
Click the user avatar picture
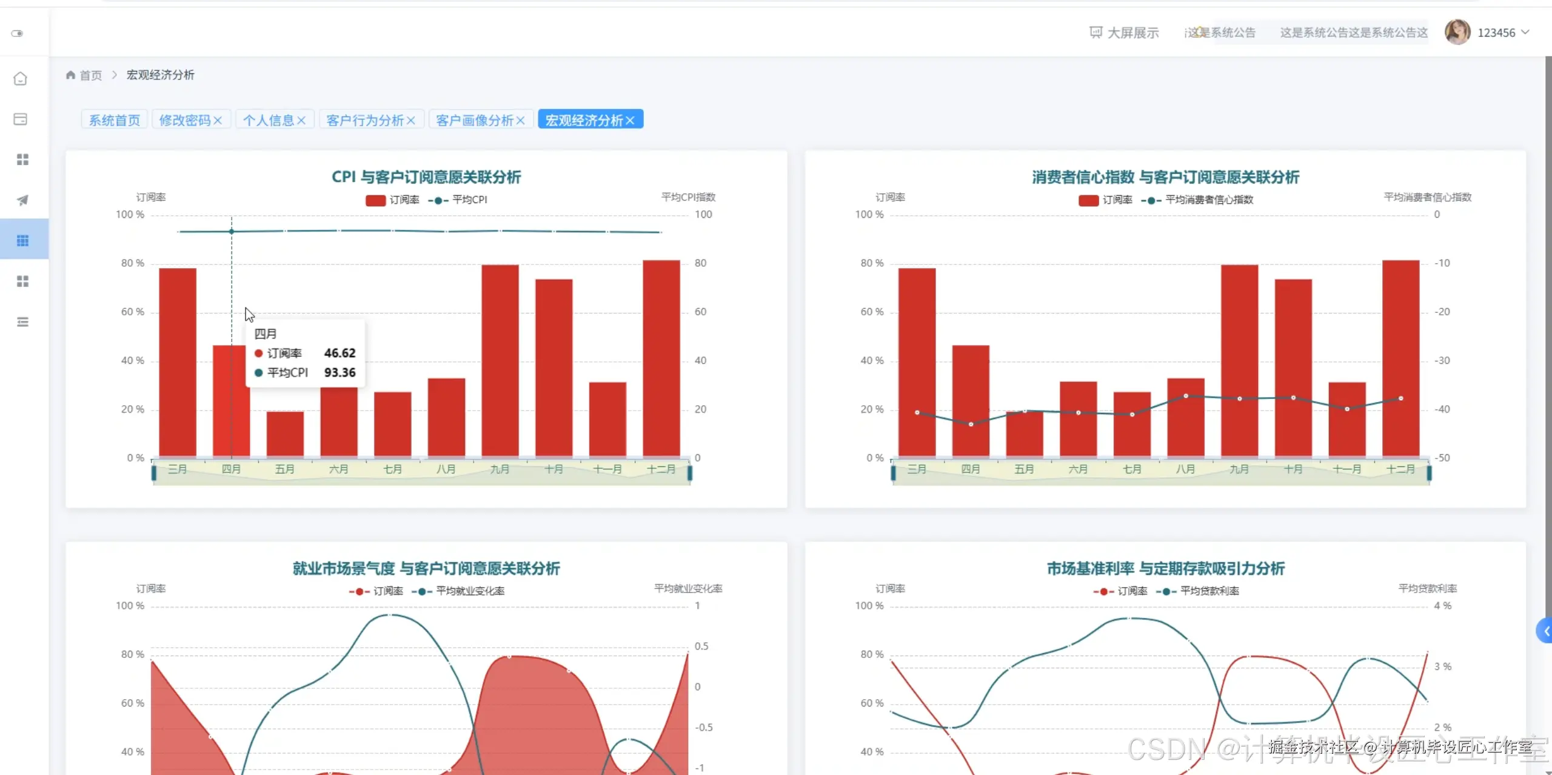(1457, 32)
